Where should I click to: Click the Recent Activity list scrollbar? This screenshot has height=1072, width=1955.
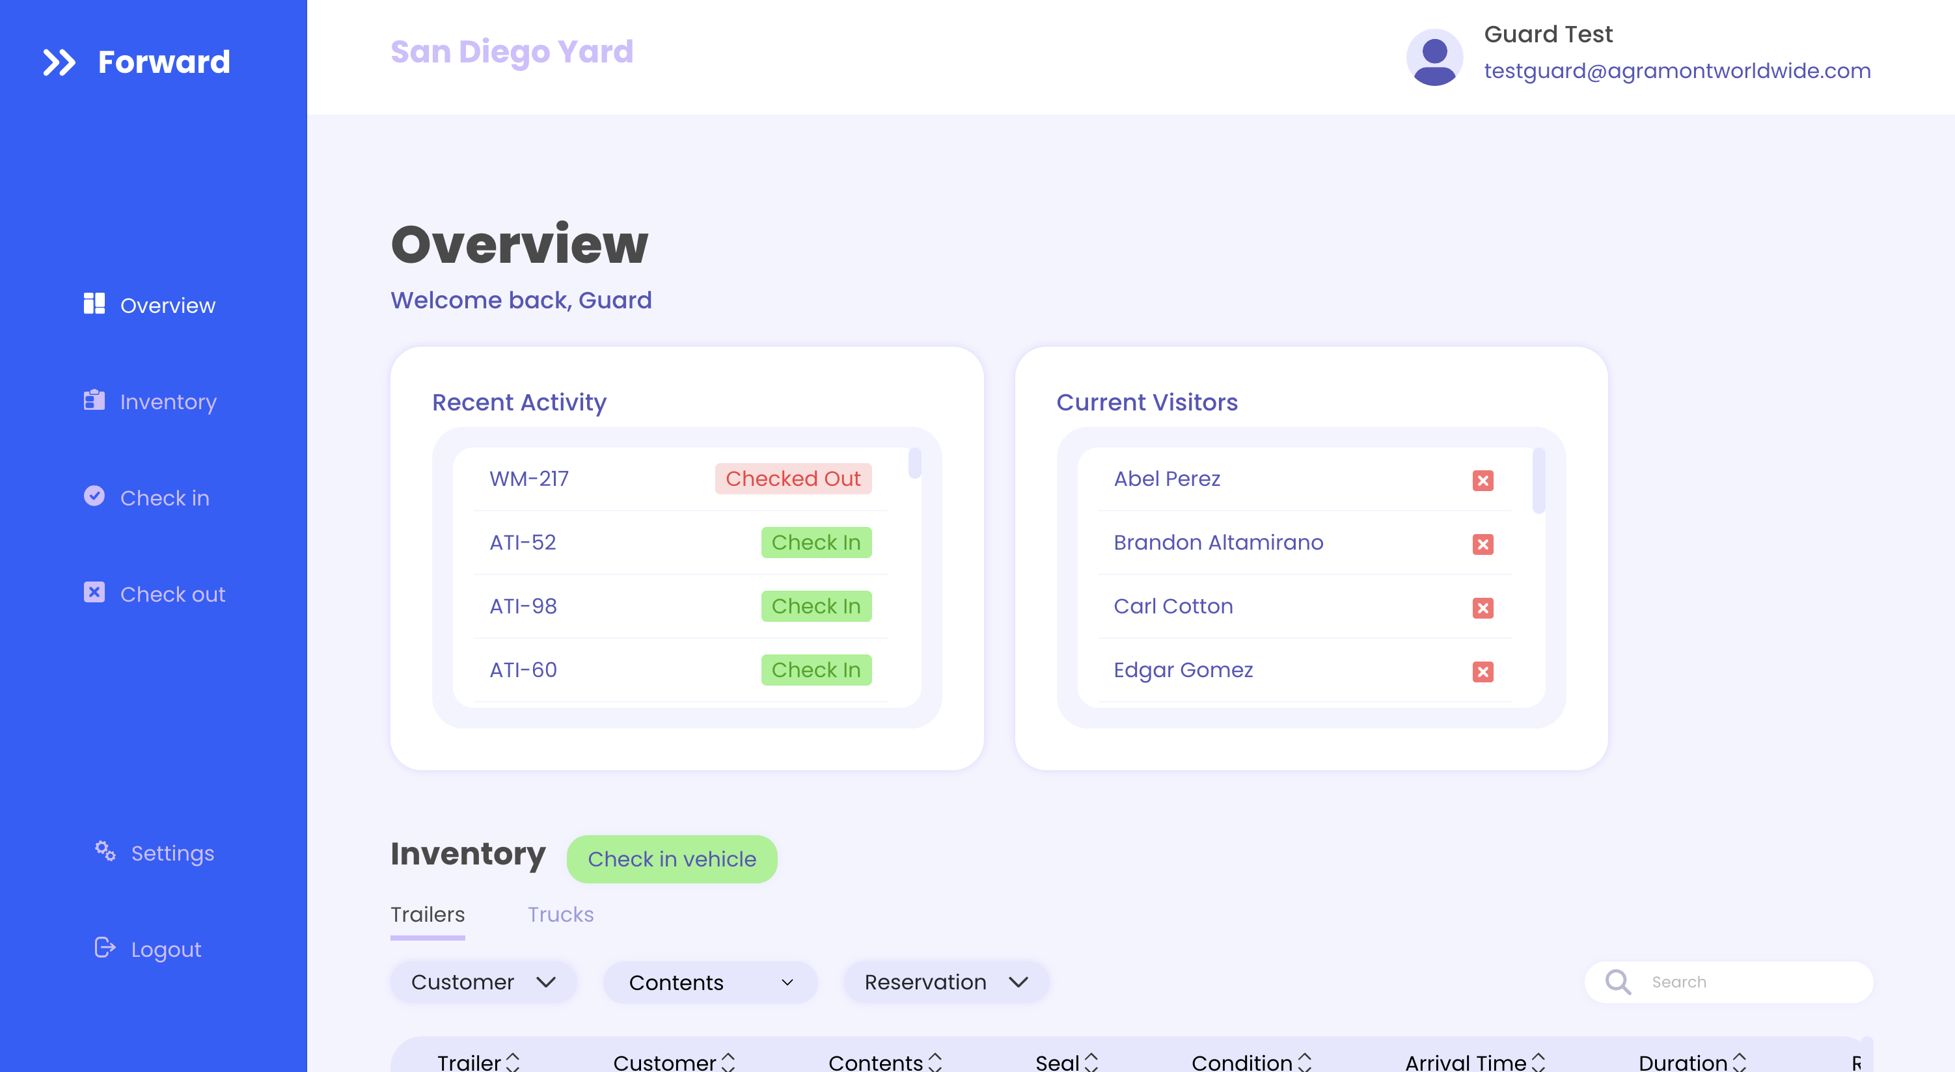(x=914, y=464)
